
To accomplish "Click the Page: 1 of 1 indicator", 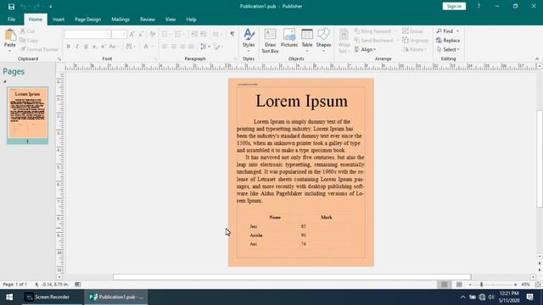I will (15, 285).
